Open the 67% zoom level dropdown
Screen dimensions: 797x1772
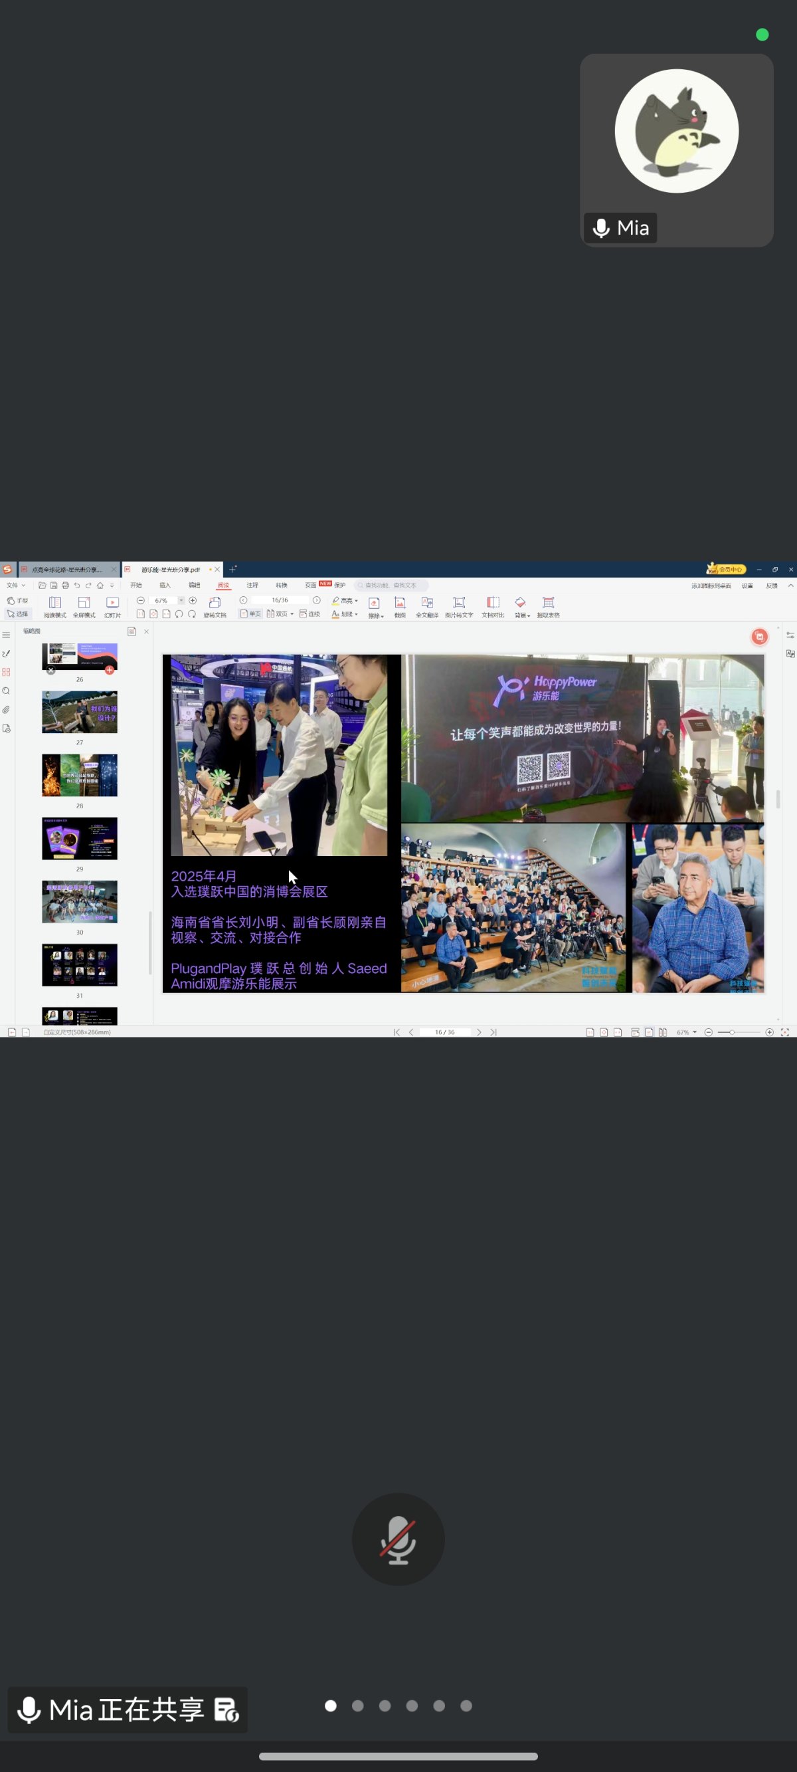(x=181, y=601)
